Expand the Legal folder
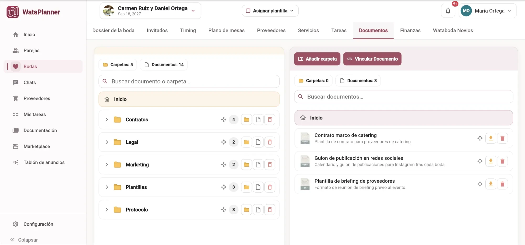525x245 pixels. pos(107,142)
